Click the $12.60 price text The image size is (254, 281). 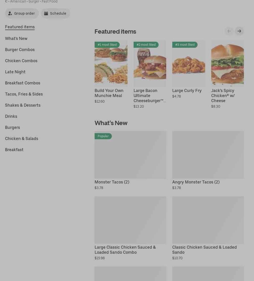[100, 101]
